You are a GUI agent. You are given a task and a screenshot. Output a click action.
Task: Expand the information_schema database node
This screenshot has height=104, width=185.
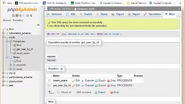(x=3, y=33)
